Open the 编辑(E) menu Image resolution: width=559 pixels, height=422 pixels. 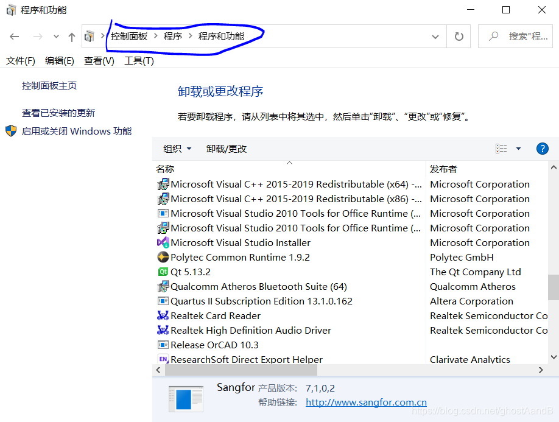point(60,61)
